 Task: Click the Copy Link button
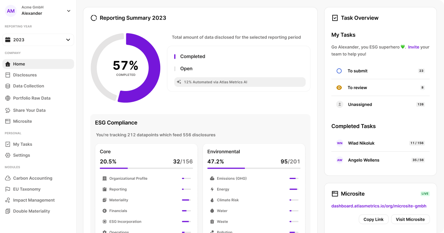click(373, 219)
